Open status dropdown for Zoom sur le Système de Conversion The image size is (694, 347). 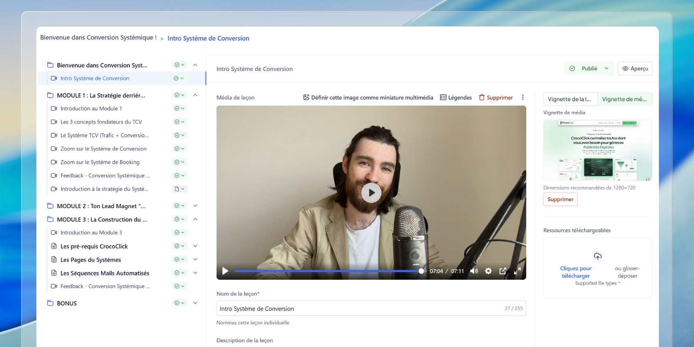[180, 149]
